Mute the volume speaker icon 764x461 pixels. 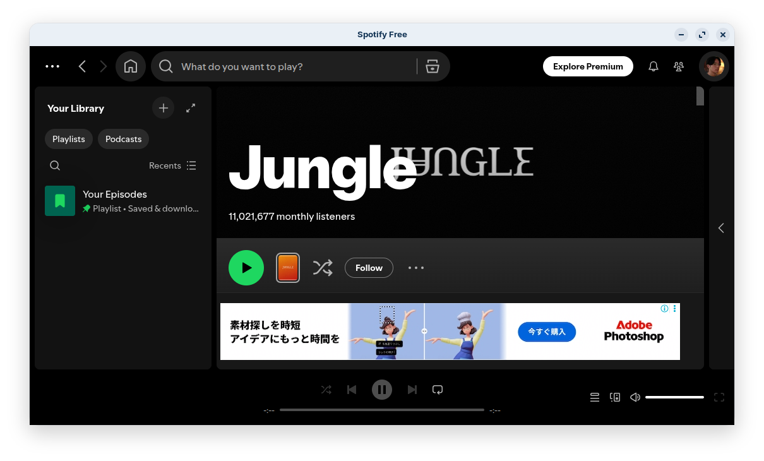point(635,397)
